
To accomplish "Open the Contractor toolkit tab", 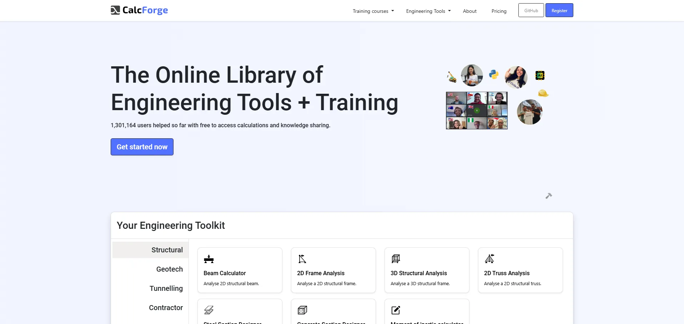I will tap(166, 308).
